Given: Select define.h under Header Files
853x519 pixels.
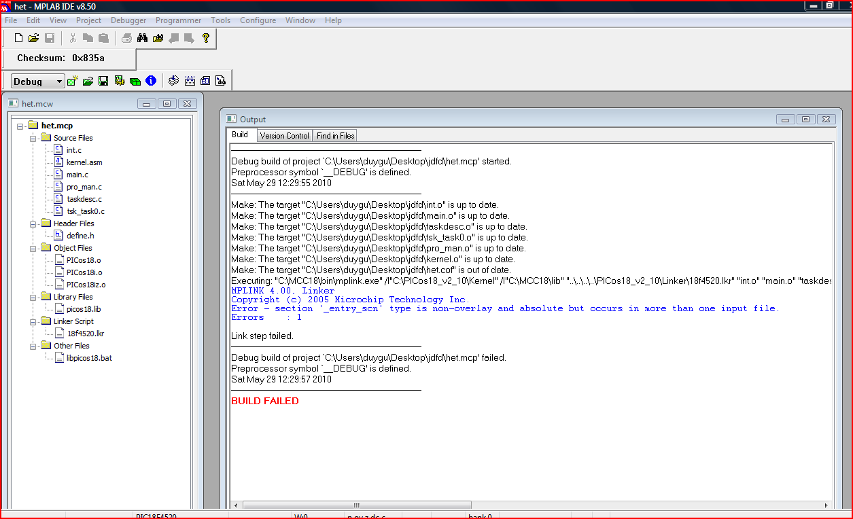Looking at the screenshot, I should [80, 236].
